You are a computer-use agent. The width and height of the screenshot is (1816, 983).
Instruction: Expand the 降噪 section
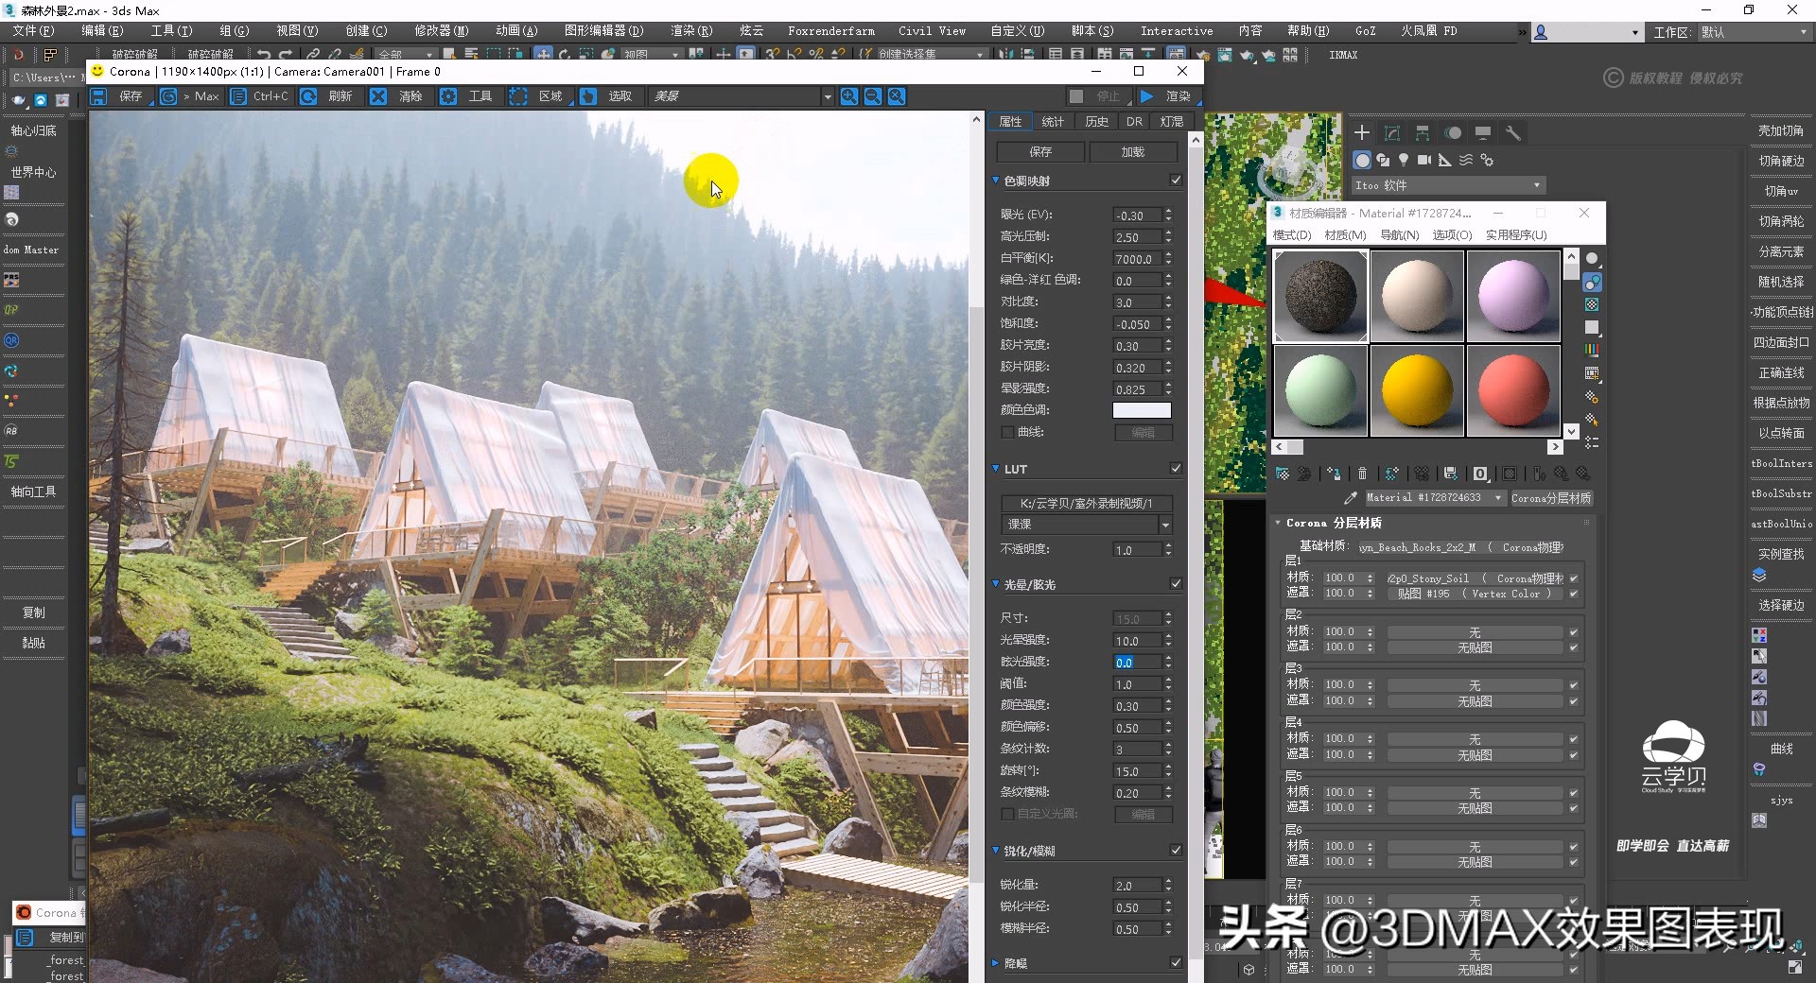(996, 963)
